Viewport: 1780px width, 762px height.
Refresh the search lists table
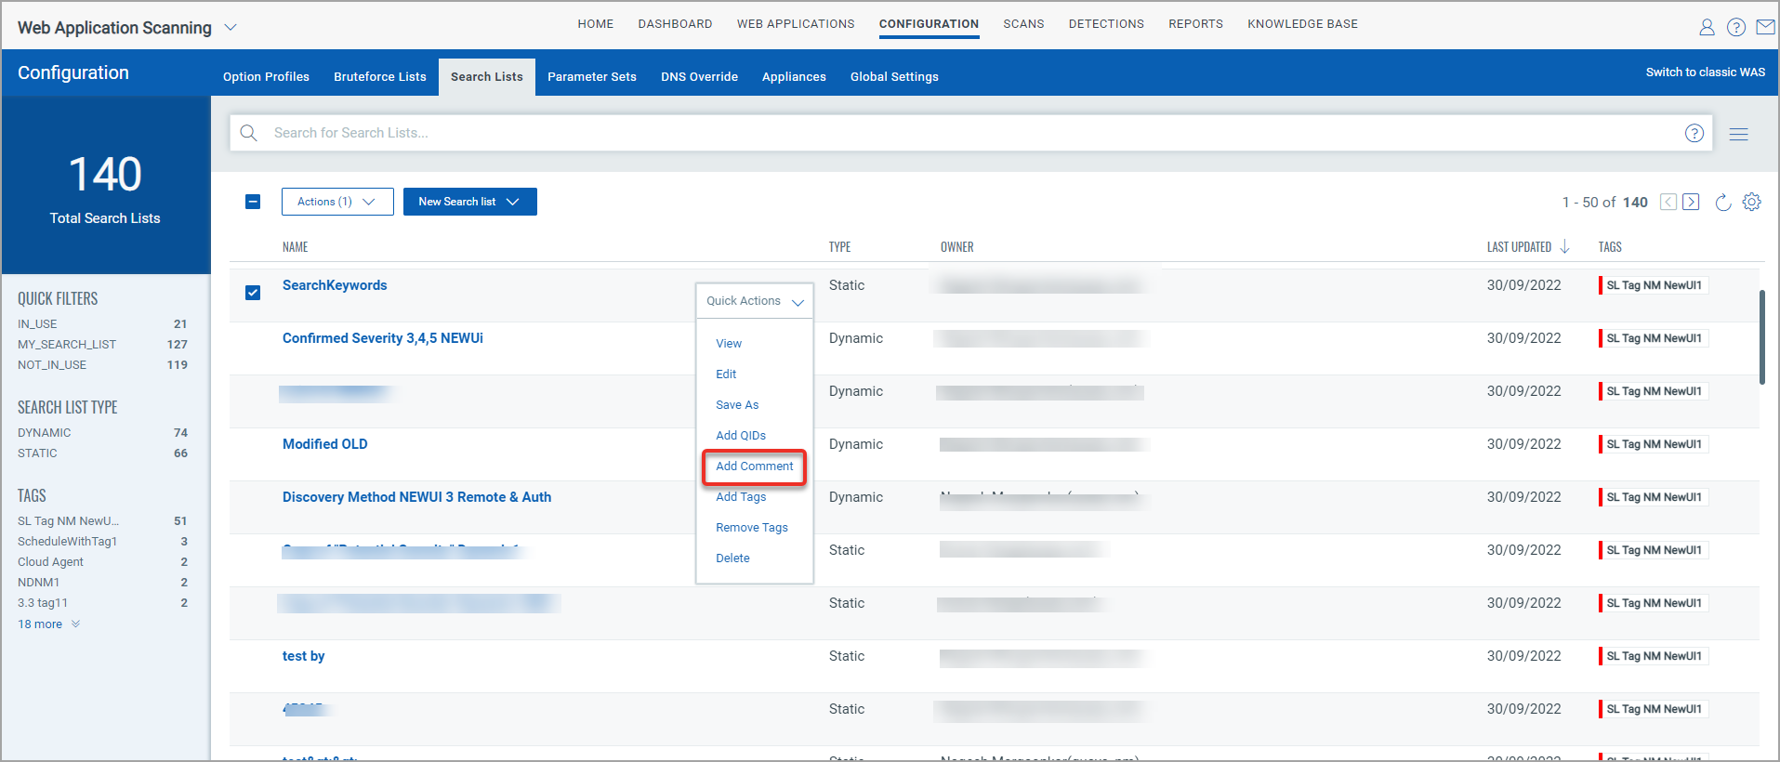click(x=1722, y=202)
